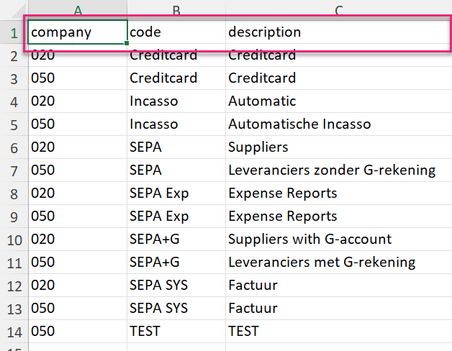Select row 5 header number
Viewport: 452px width, 351px height.
click(x=14, y=124)
